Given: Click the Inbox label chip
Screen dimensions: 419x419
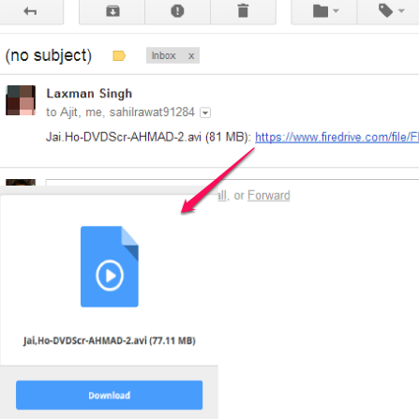Looking at the screenshot, I should (x=164, y=55).
